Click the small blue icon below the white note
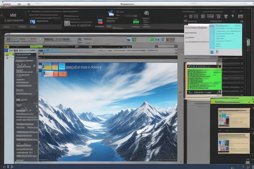Image resolution: width=254 pixels, height=169 pixels. point(212,52)
